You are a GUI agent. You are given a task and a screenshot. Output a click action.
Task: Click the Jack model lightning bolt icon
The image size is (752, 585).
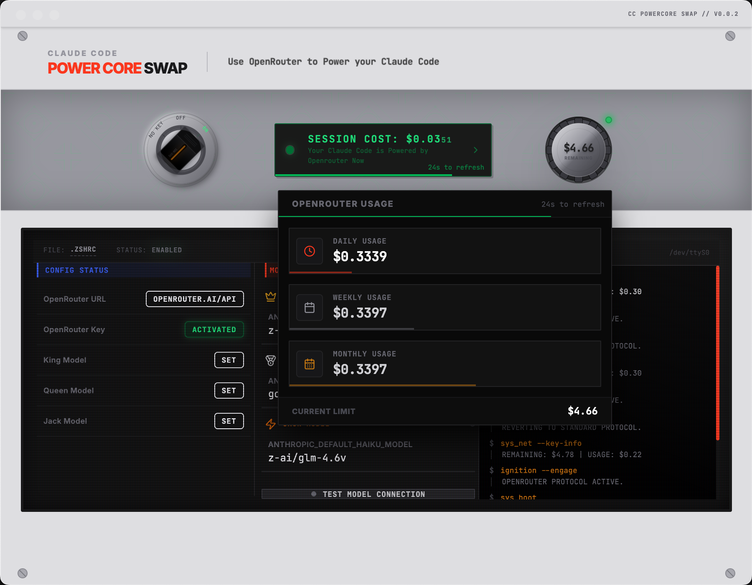(270, 424)
